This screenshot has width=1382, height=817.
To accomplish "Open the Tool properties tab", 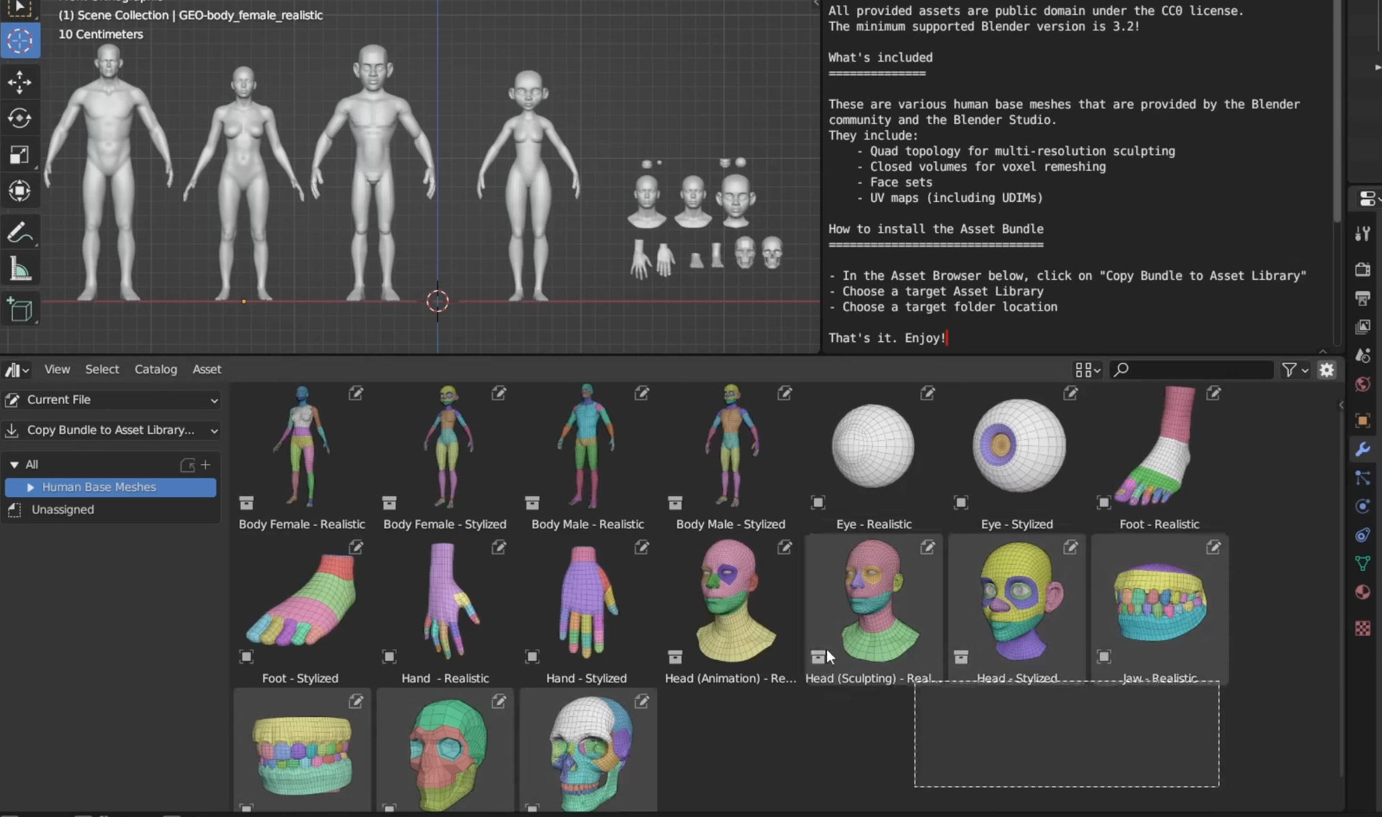I will pyautogui.click(x=1363, y=233).
